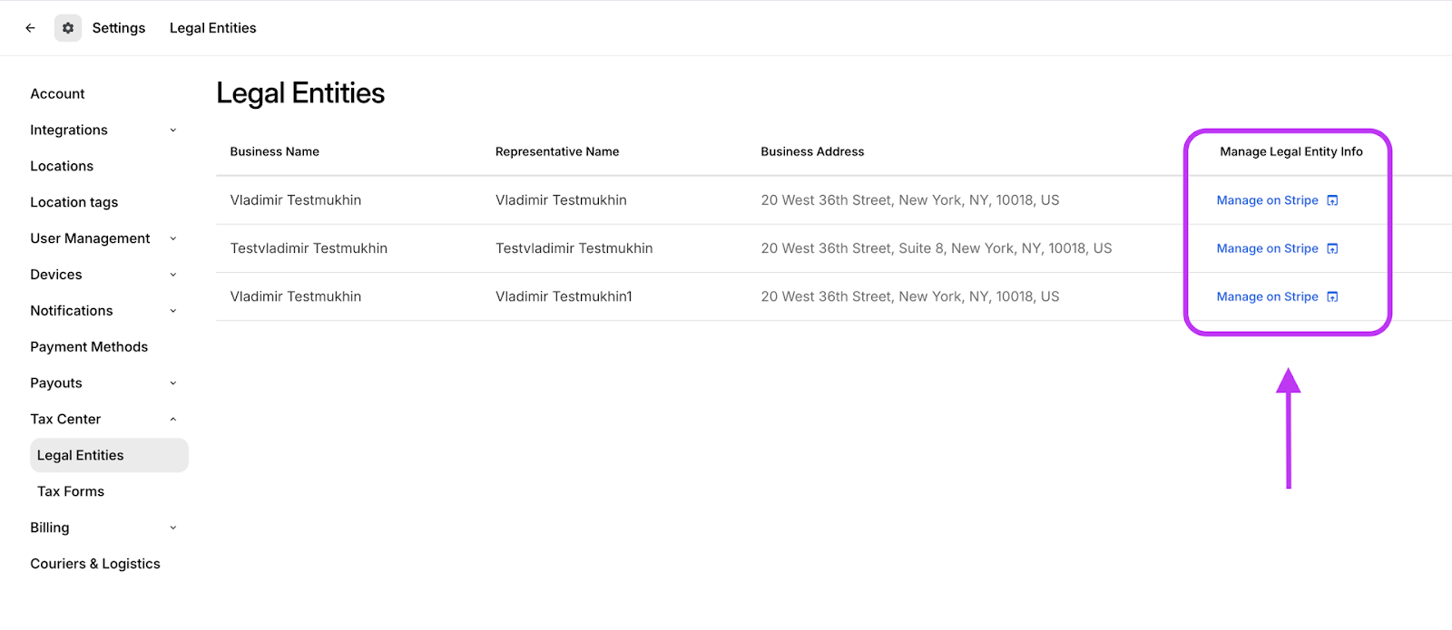Click external link icon in second row
1452x630 pixels.
1332,248
